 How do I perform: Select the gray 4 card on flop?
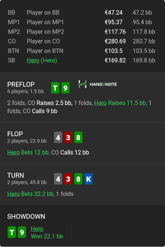click(58, 137)
